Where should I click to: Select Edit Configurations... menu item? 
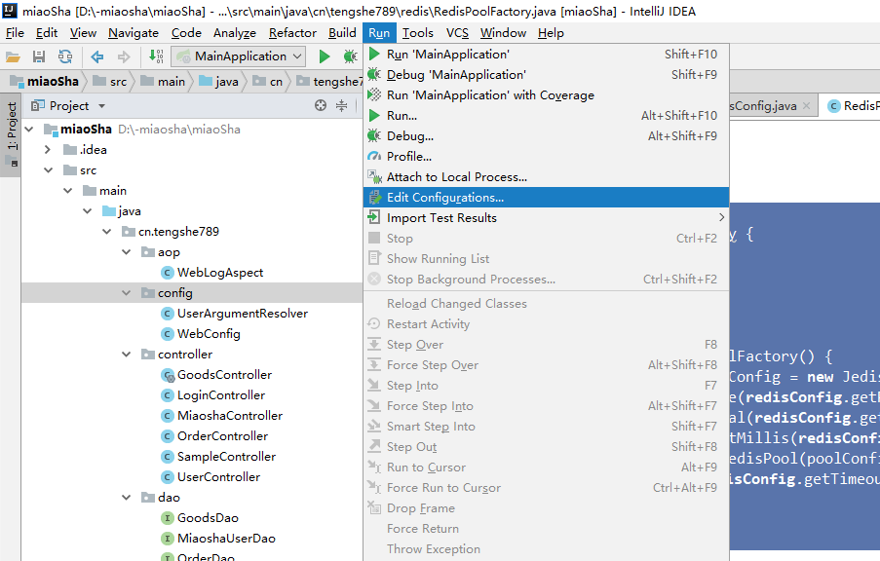coord(546,198)
